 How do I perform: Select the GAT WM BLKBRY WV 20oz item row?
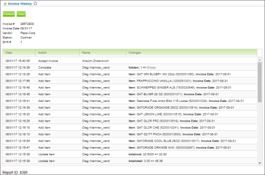point(130,74)
